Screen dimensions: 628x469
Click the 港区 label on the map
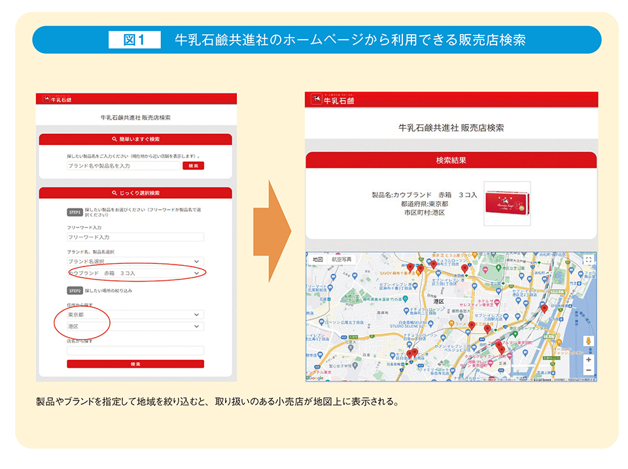click(x=438, y=302)
